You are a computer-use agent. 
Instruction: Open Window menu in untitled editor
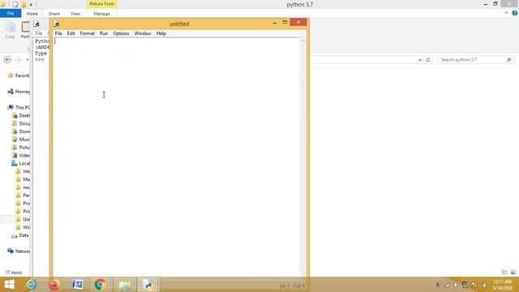click(143, 33)
